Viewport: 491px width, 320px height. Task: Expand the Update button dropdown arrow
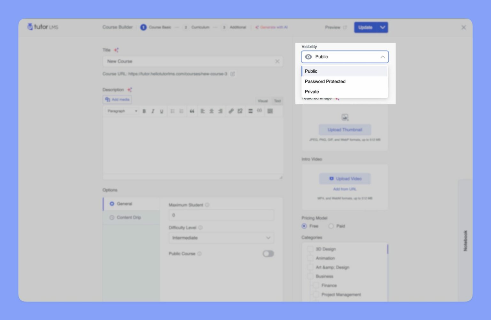(383, 27)
